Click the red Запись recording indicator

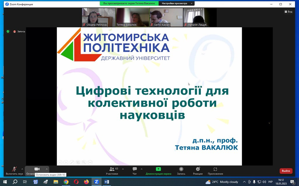click(19, 31)
